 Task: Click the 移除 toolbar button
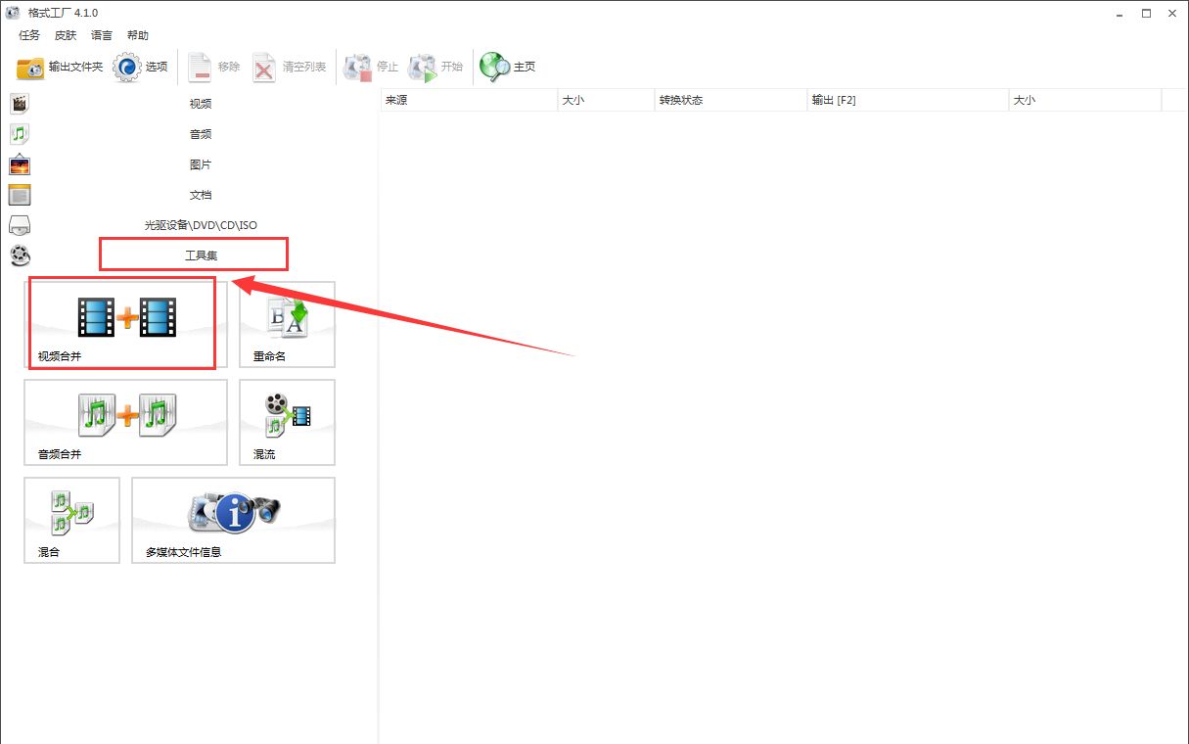[x=214, y=68]
